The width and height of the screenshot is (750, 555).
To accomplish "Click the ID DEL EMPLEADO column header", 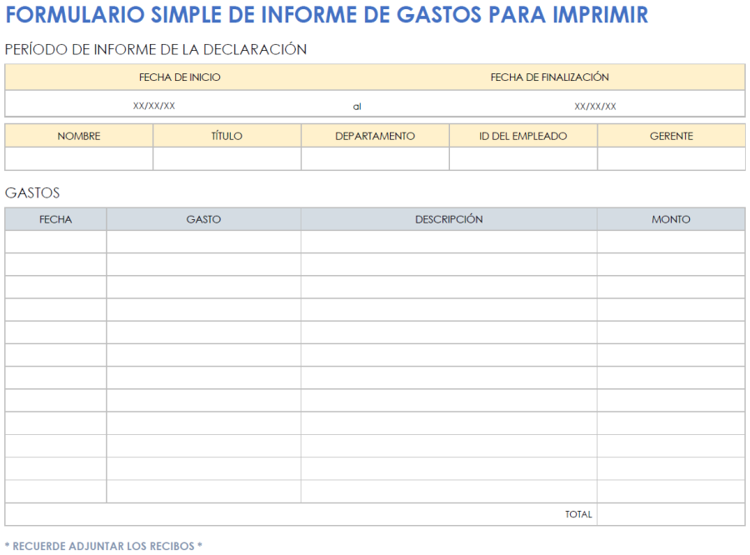I will [x=522, y=136].
